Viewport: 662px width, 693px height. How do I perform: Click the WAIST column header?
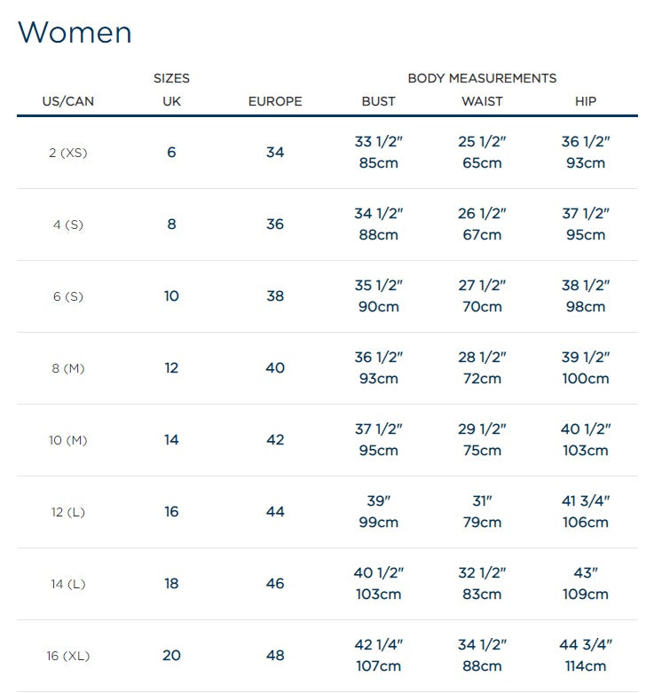(482, 101)
